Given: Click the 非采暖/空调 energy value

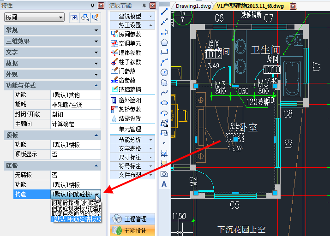Looking at the screenshot, I should coord(76,105).
